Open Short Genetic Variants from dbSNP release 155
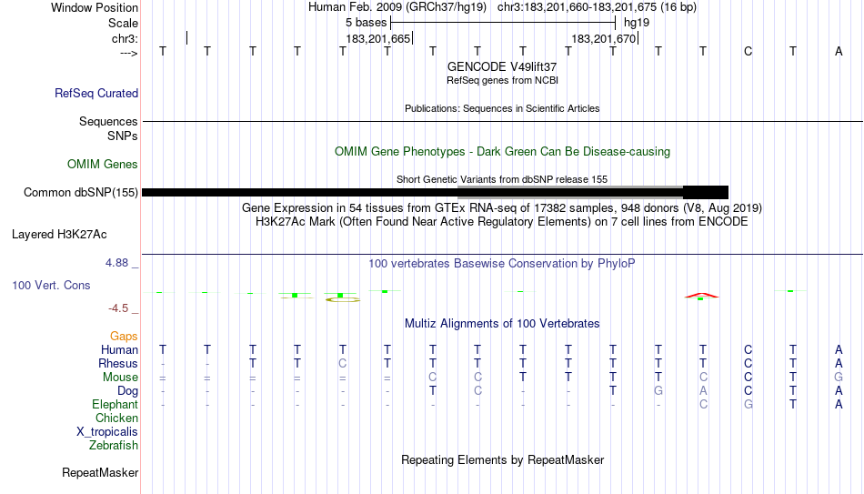 click(x=502, y=179)
